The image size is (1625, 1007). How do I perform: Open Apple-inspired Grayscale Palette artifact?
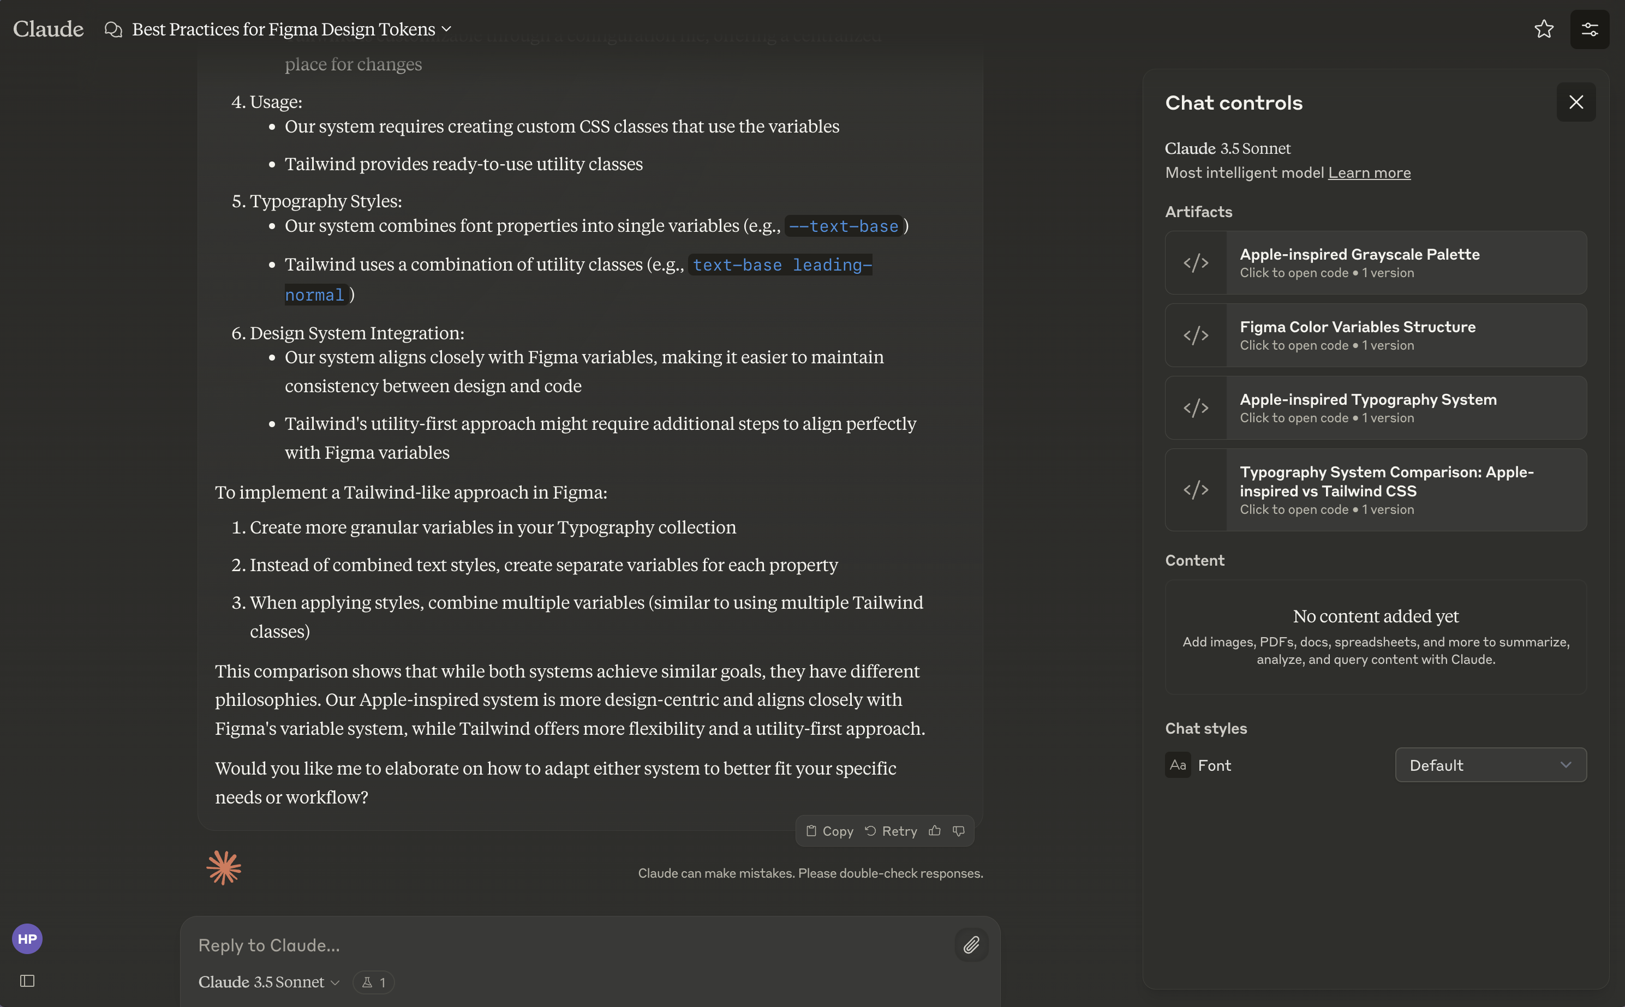pos(1376,262)
